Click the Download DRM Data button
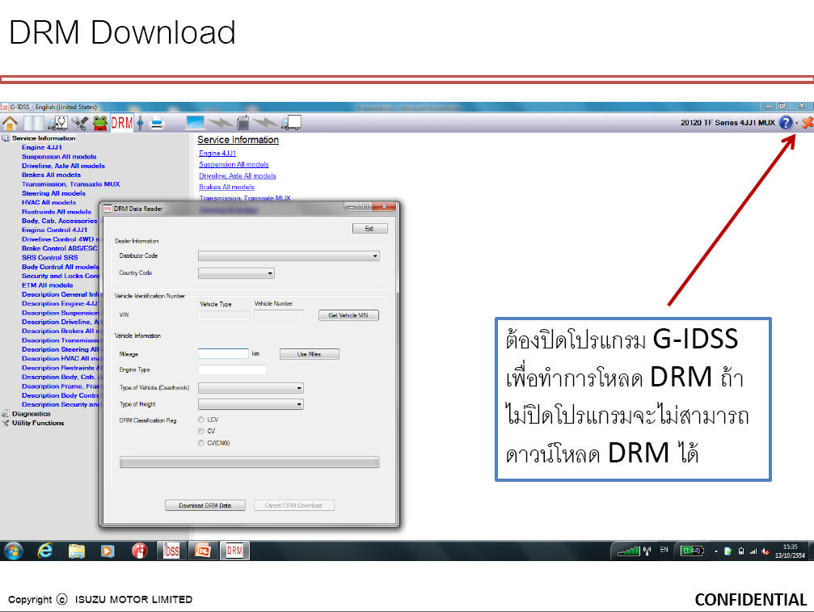 pyautogui.click(x=205, y=505)
